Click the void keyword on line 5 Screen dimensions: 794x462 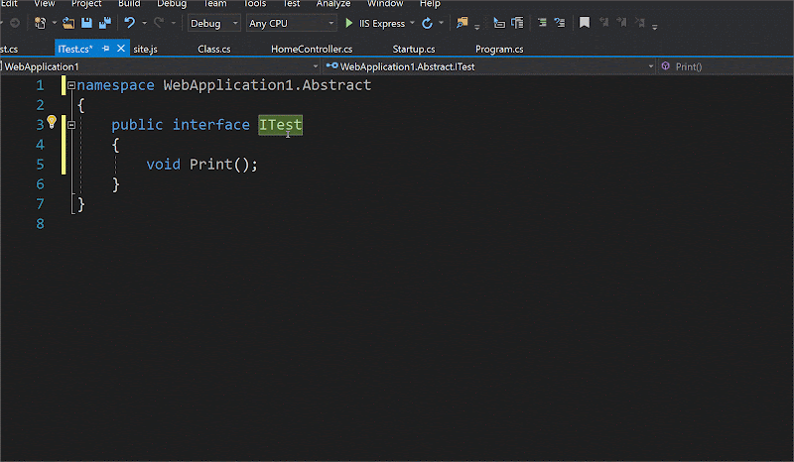tap(163, 164)
